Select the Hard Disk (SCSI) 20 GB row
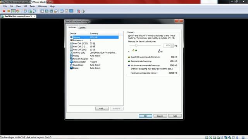This screenshot has width=248, height=139. click(94, 43)
